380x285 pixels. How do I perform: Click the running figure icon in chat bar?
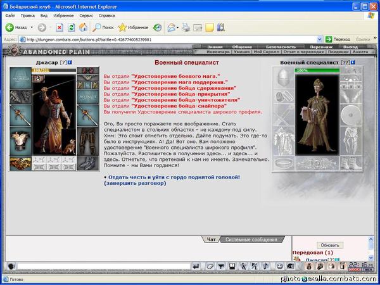coord(243,267)
